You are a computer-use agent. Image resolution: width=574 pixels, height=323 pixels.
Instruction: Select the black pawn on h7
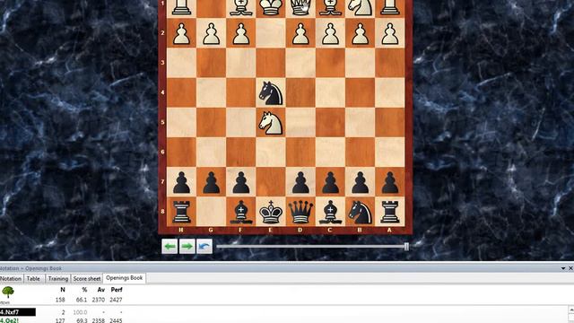point(181,182)
